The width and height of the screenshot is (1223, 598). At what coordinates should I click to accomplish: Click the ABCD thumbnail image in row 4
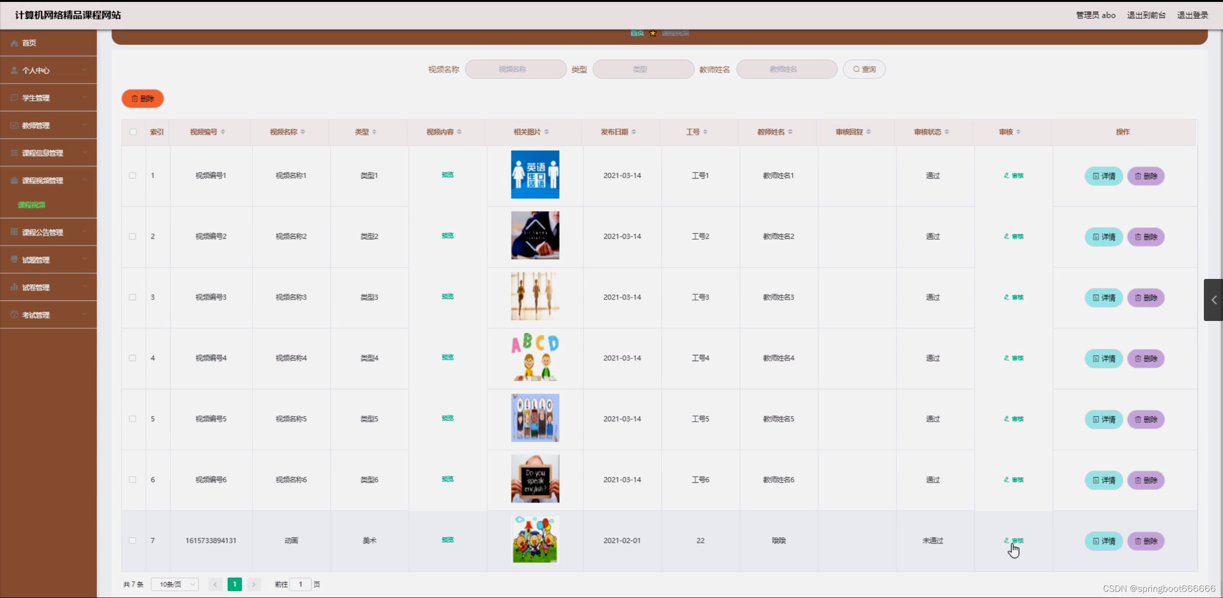535,357
